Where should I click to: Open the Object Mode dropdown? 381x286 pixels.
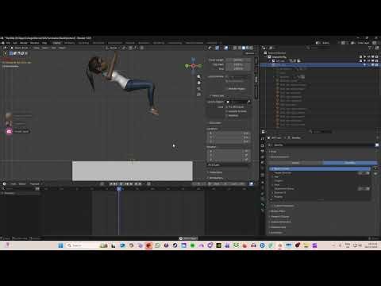(x=21, y=48)
